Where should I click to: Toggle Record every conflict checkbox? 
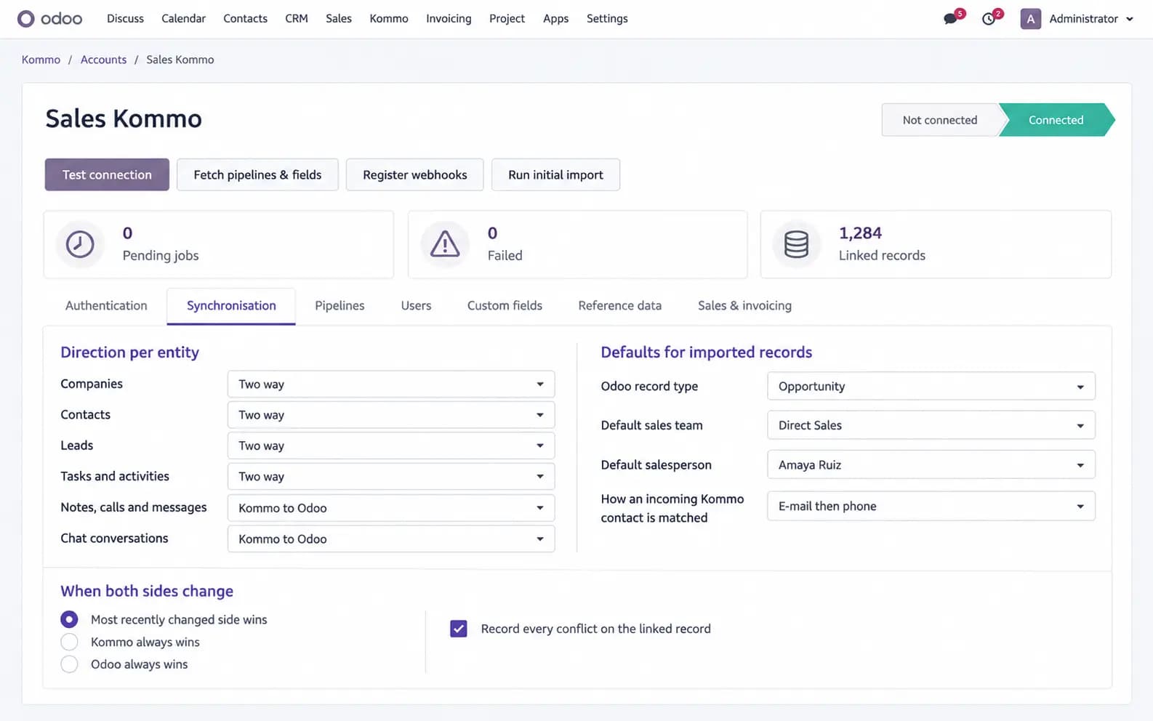coord(459,629)
